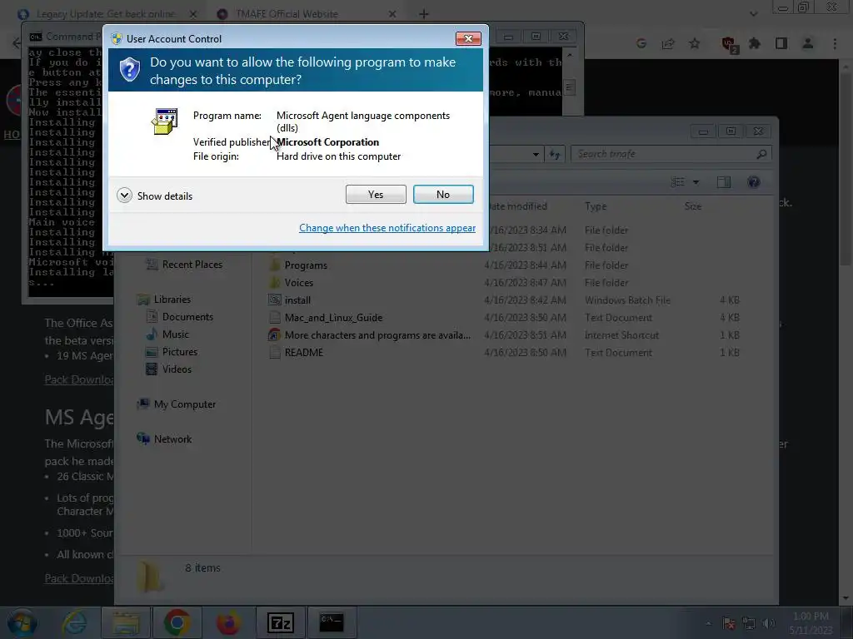Image resolution: width=853 pixels, height=639 pixels.
Task: Sort files by Date modified column
Action: click(517, 206)
